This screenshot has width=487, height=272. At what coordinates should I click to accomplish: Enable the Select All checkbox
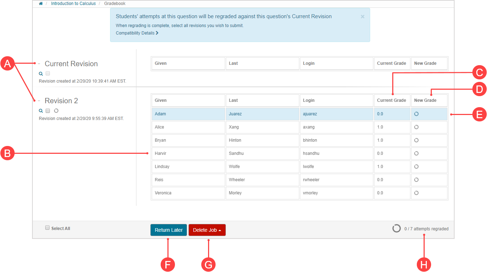point(47,228)
